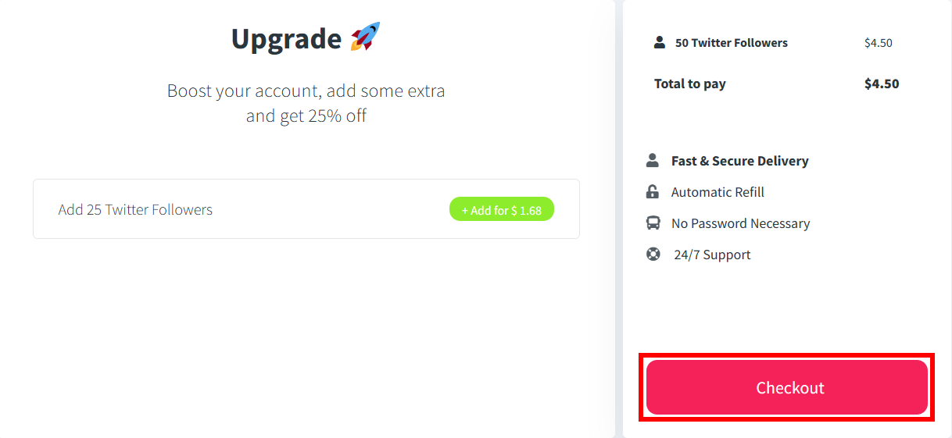Click the bus icon beside No Password Necessary
Image resolution: width=952 pixels, height=438 pixels.
(653, 223)
